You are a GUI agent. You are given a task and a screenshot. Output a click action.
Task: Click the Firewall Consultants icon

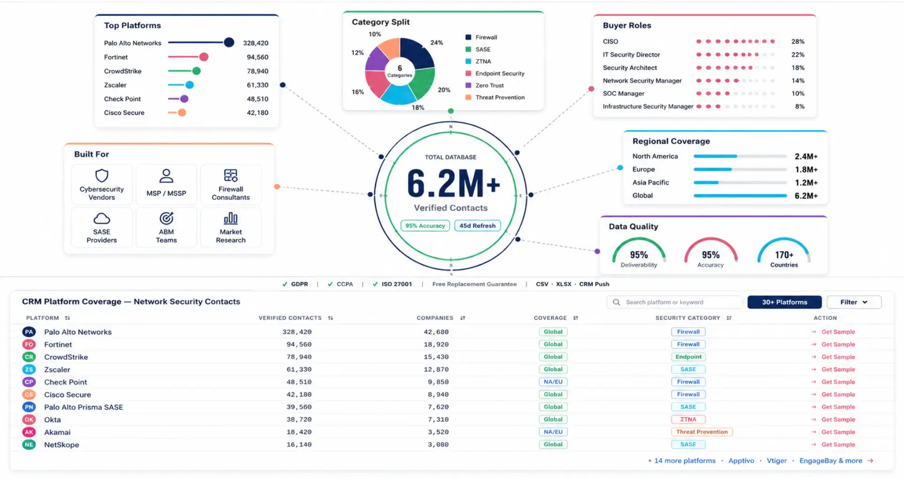click(231, 176)
